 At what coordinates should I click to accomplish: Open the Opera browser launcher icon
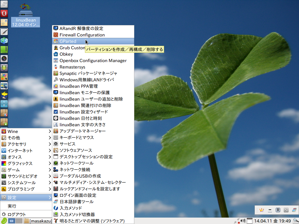4,13
